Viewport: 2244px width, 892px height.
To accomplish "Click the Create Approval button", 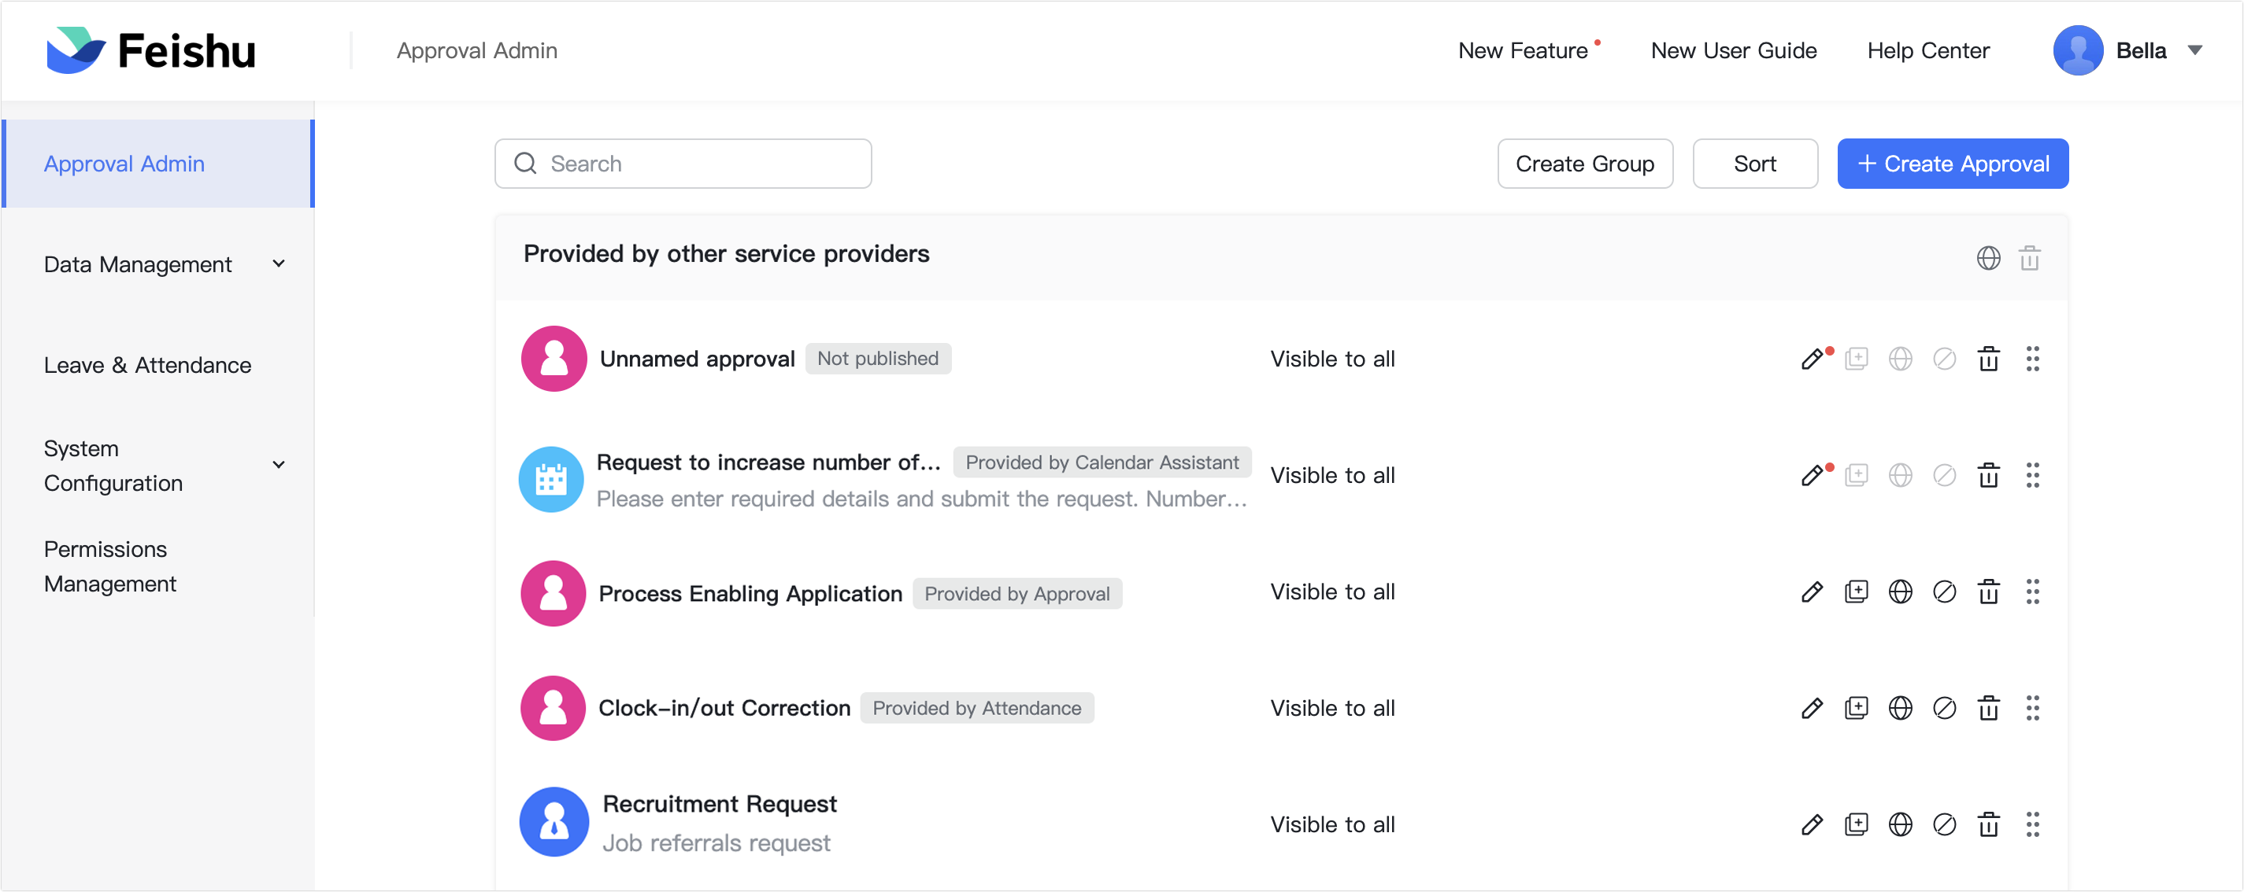I will click(x=1953, y=163).
